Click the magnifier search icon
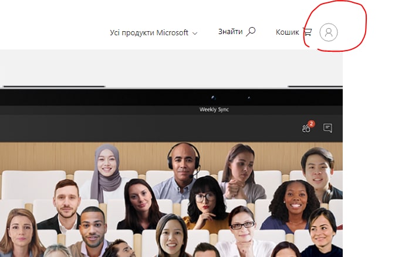The image size is (412, 257). pos(251,32)
